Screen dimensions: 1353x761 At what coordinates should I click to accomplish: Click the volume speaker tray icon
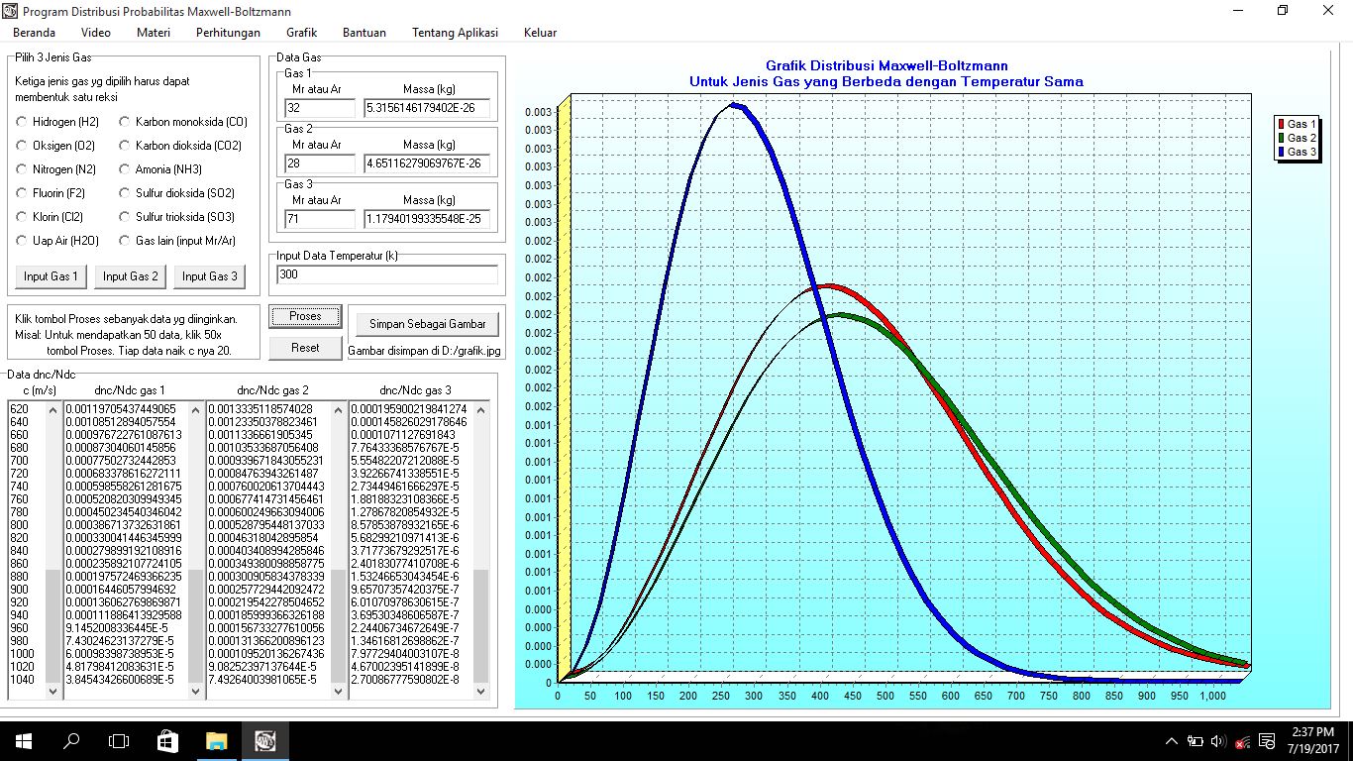(1217, 741)
